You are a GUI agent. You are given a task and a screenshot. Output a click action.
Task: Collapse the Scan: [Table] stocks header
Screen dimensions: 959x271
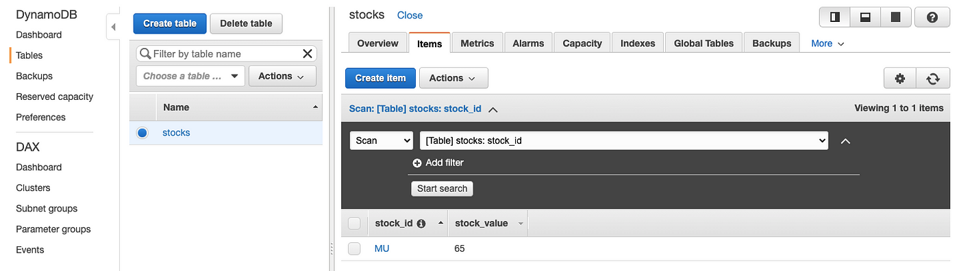coord(423,108)
